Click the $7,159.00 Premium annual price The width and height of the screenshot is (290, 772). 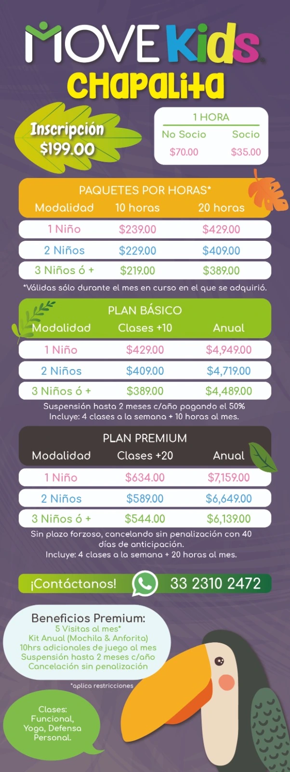tap(229, 478)
